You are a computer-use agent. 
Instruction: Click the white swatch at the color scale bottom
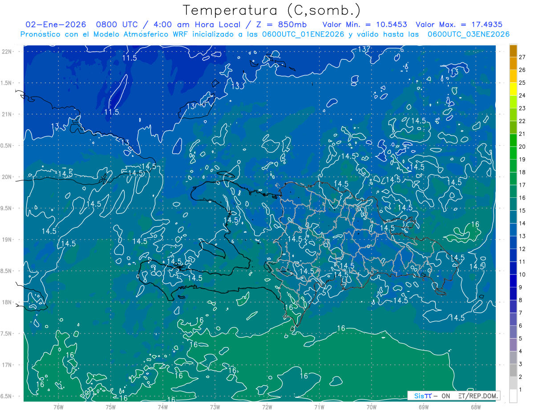pyautogui.click(x=513, y=396)
